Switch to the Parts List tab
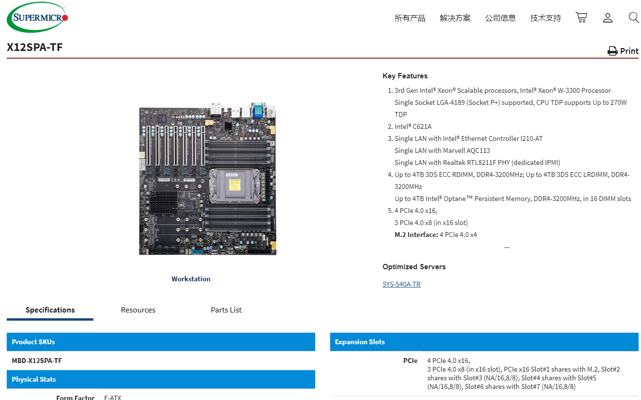 coord(226,310)
